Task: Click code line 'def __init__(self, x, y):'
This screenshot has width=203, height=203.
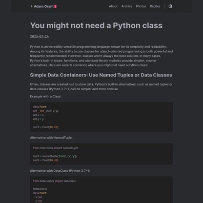Action: (x=46, y=111)
